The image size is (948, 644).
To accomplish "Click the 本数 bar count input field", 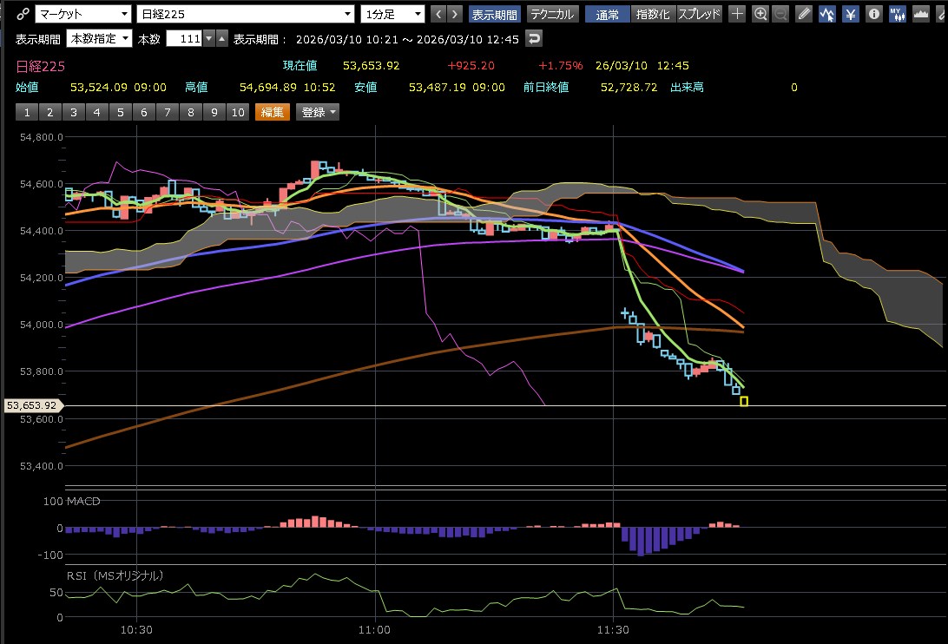I will click(x=183, y=39).
